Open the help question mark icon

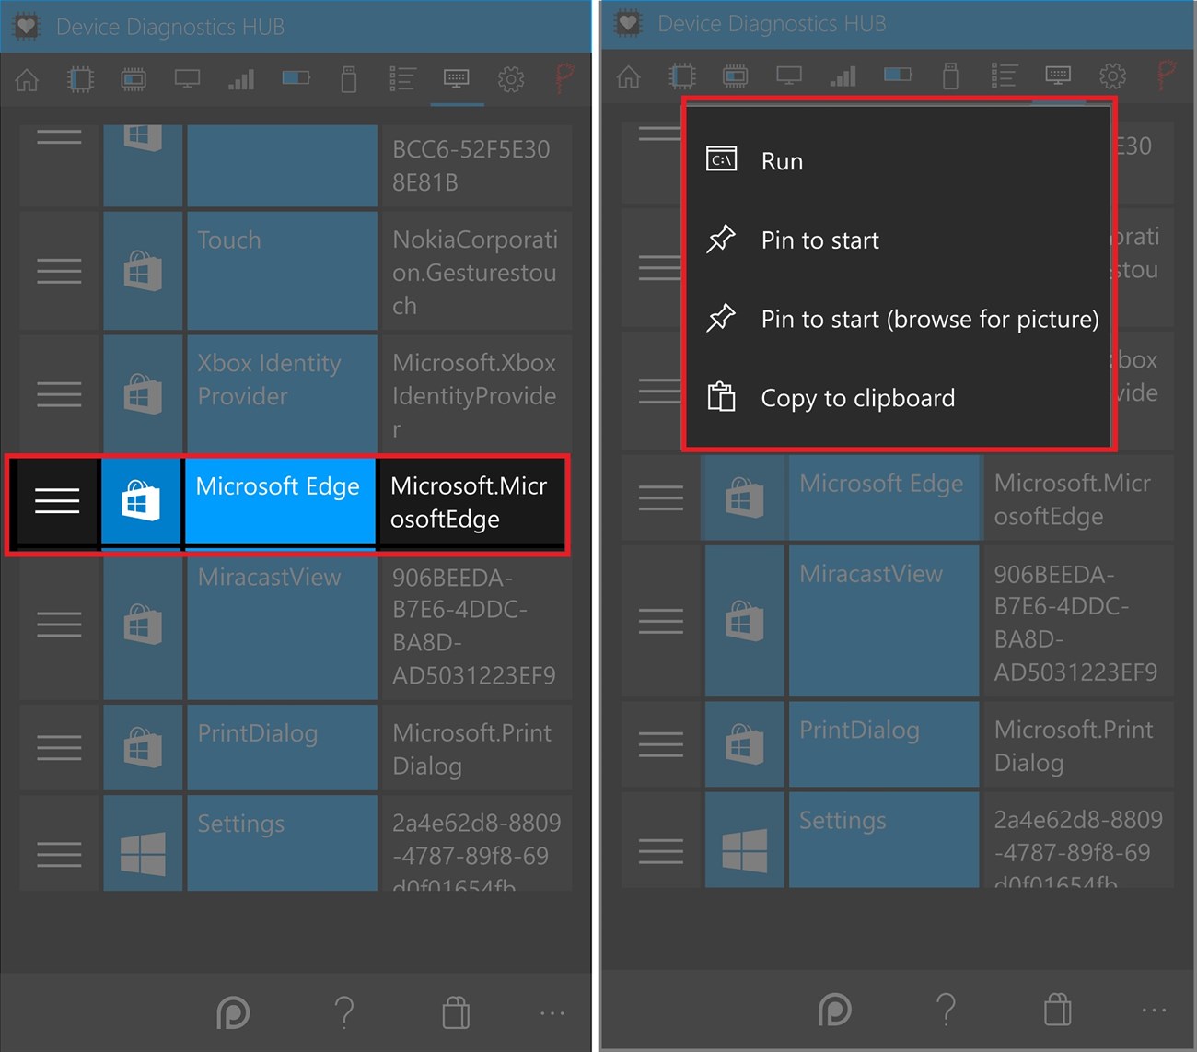point(345,1013)
